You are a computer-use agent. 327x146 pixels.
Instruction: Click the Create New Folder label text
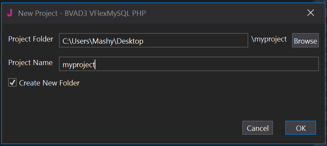pos(49,83)
